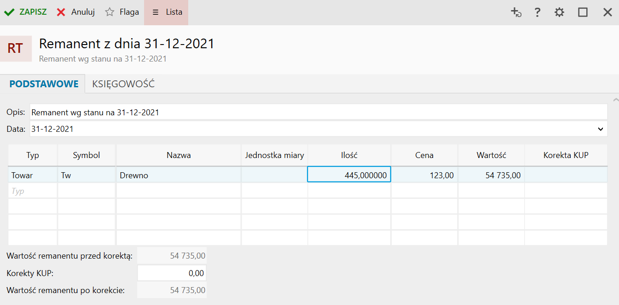The height and width of the screenshot is (305, 619).
Task: Click the Korekty KUP value field
Action: (x=172, y=273)
